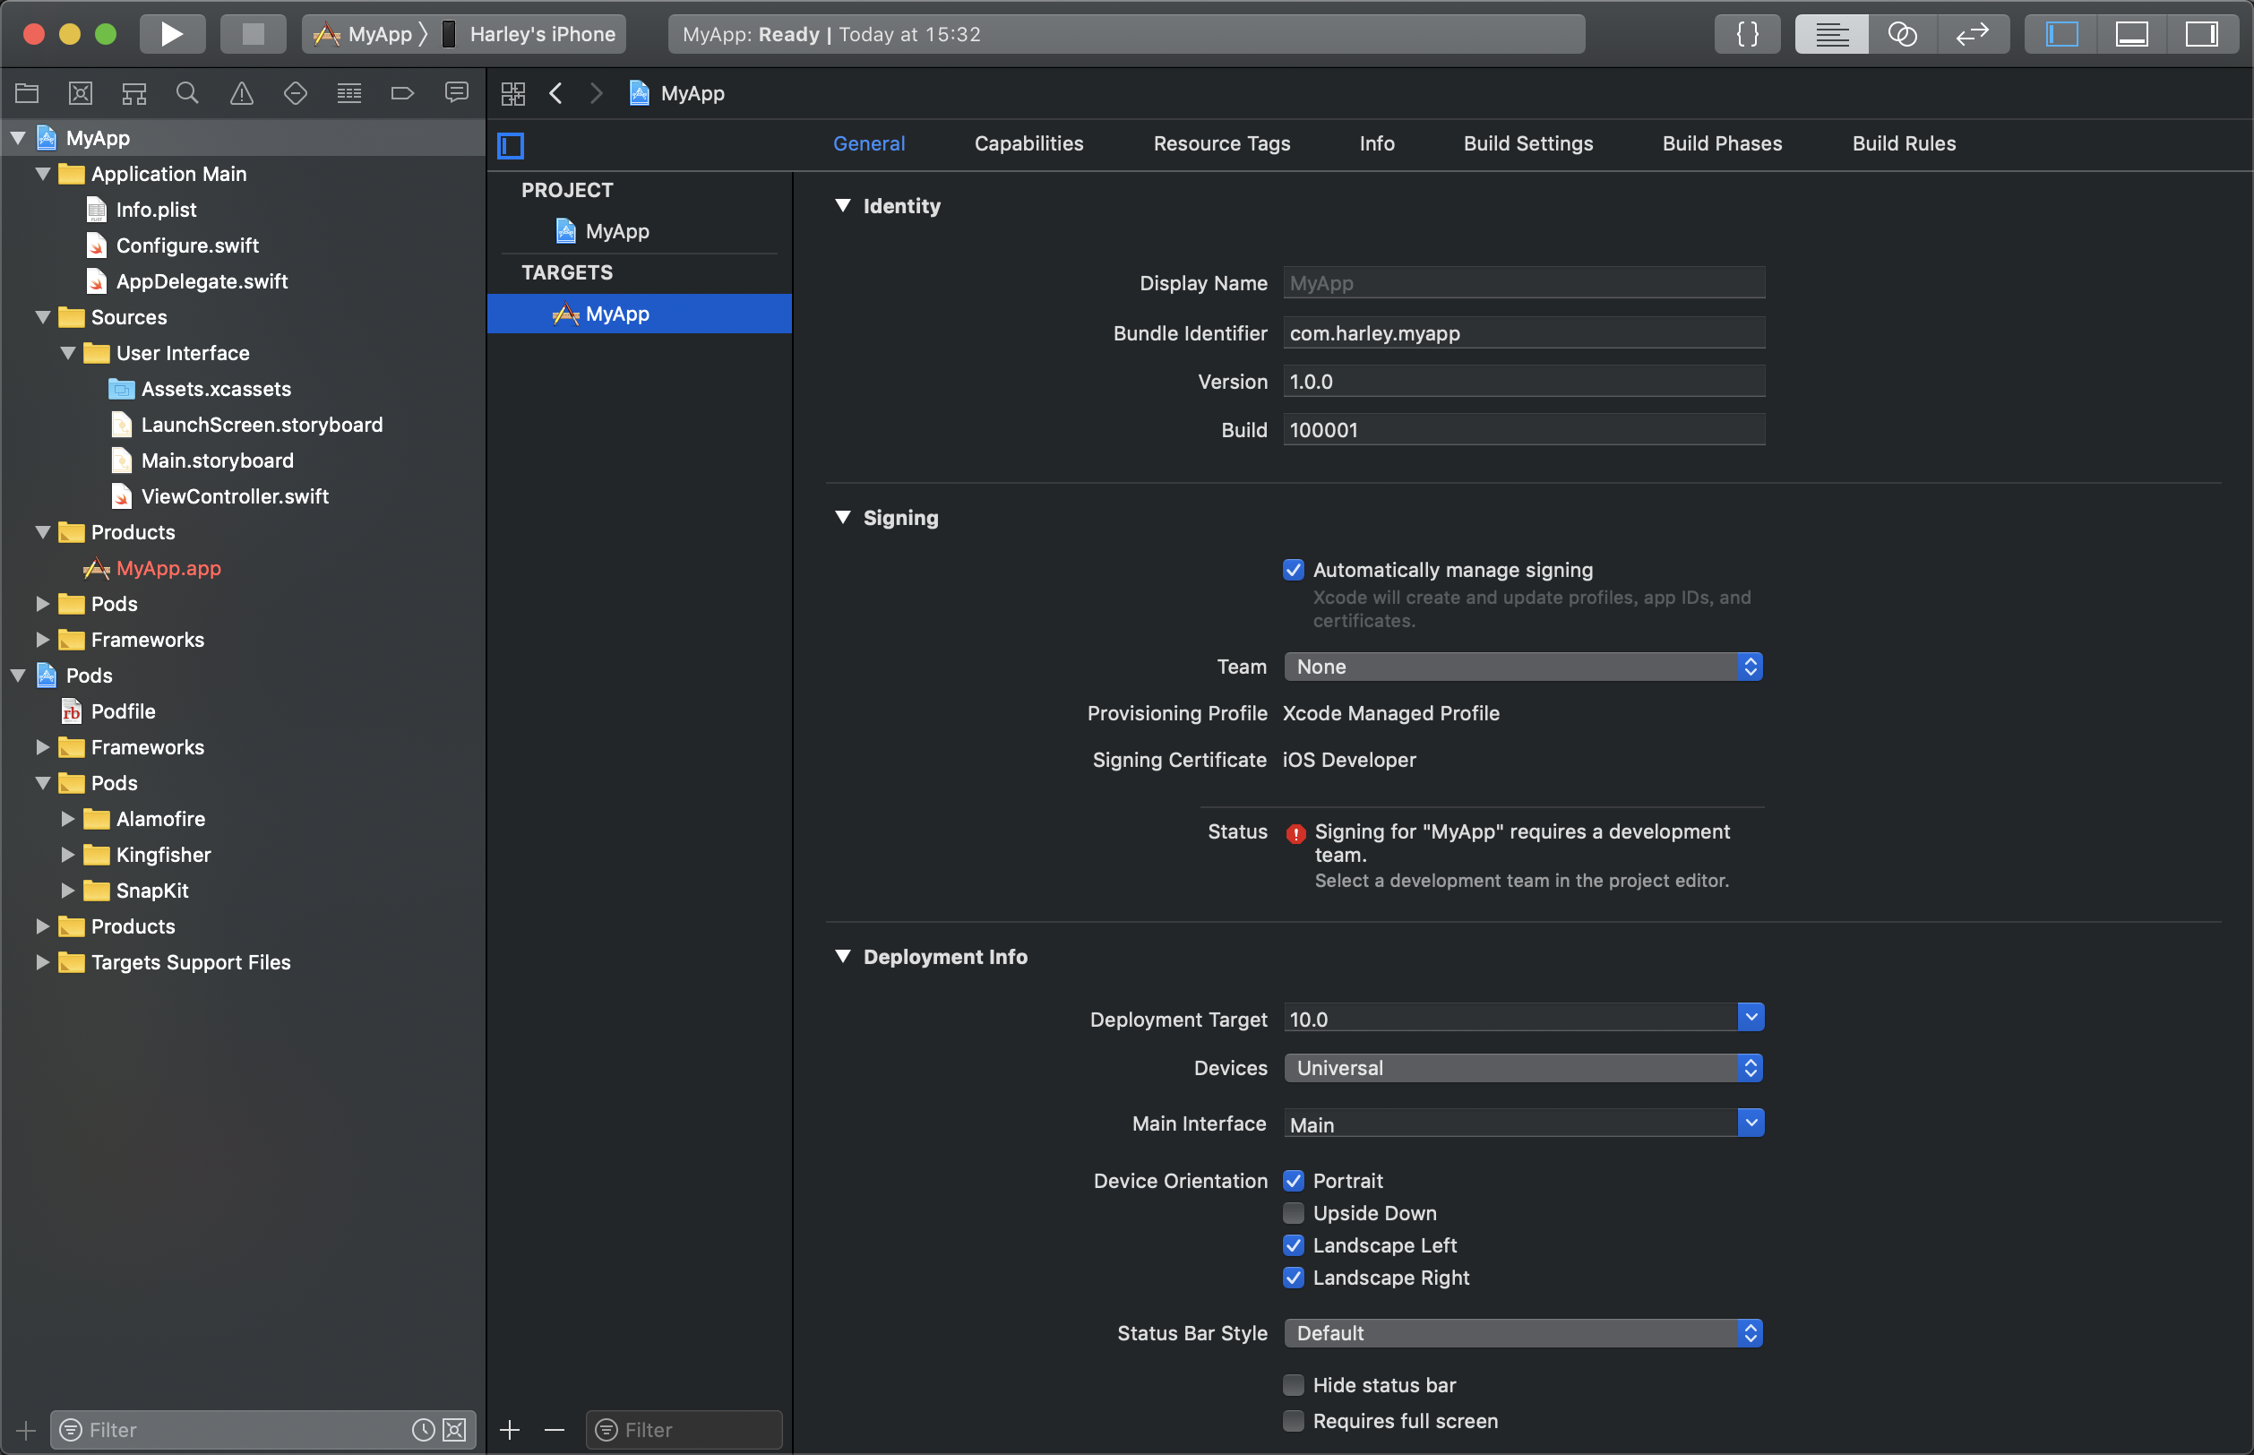The height and width of the screenshot is (1455, 2254).
Task: Open the Devices Universal dropdown
Action: (x=1522, y=1068)
